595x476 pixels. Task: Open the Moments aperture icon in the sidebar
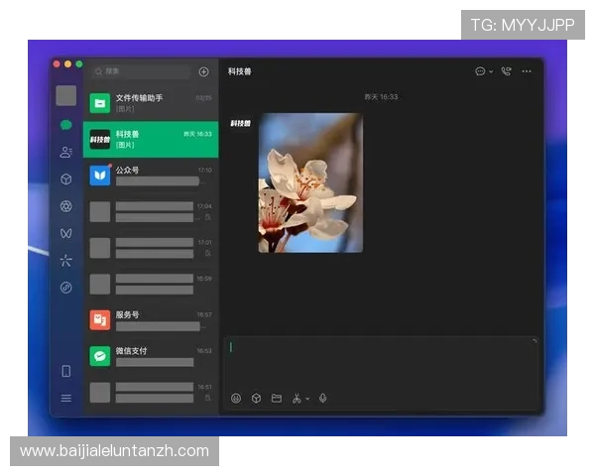coord(66,206)
